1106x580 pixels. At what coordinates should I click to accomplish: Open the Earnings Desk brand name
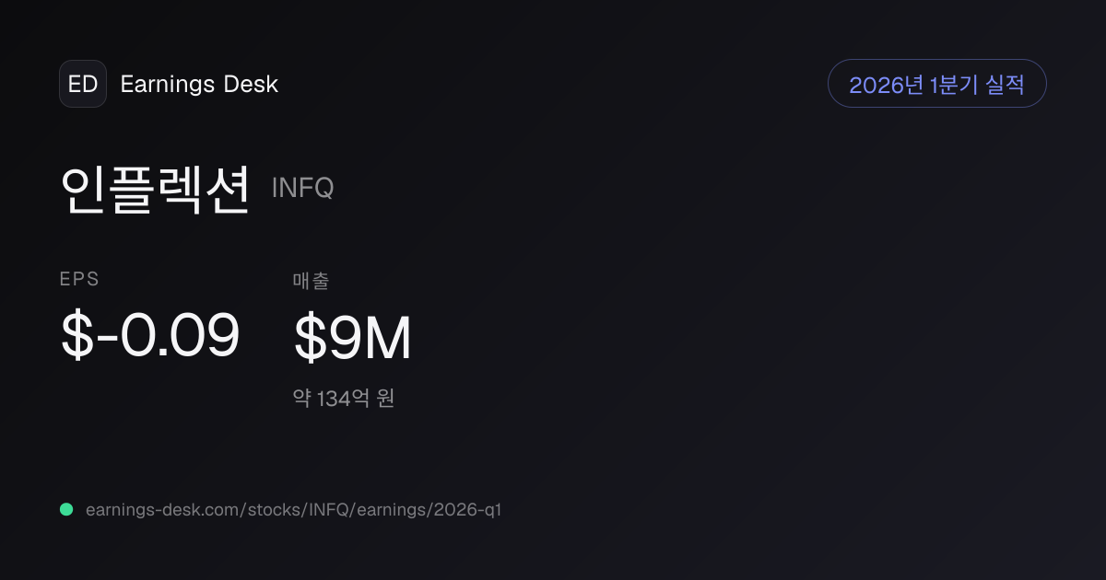(199, 85)
